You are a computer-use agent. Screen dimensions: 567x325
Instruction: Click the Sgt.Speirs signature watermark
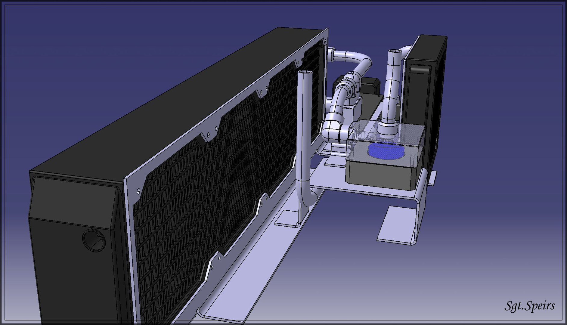point(529,306)
